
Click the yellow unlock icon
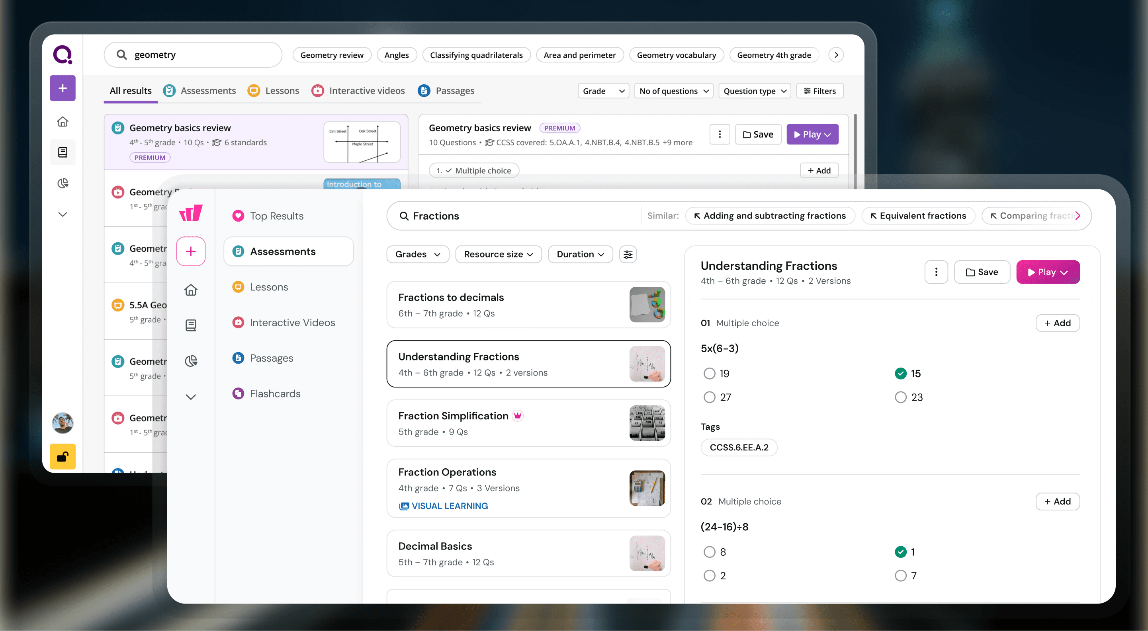63,456
